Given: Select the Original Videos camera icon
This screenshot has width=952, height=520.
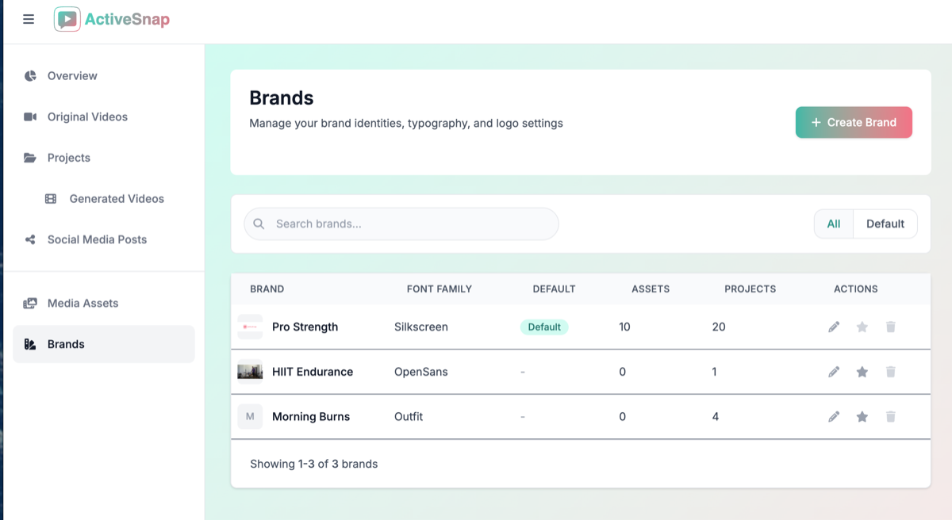Looking at the screenshot, I should pyautogui.click(x=29, y=117).
